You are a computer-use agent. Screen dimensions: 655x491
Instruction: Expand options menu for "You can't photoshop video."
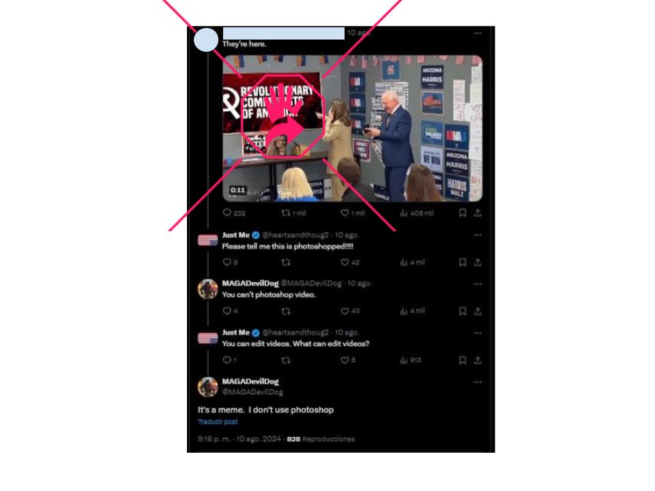[478, 284]
